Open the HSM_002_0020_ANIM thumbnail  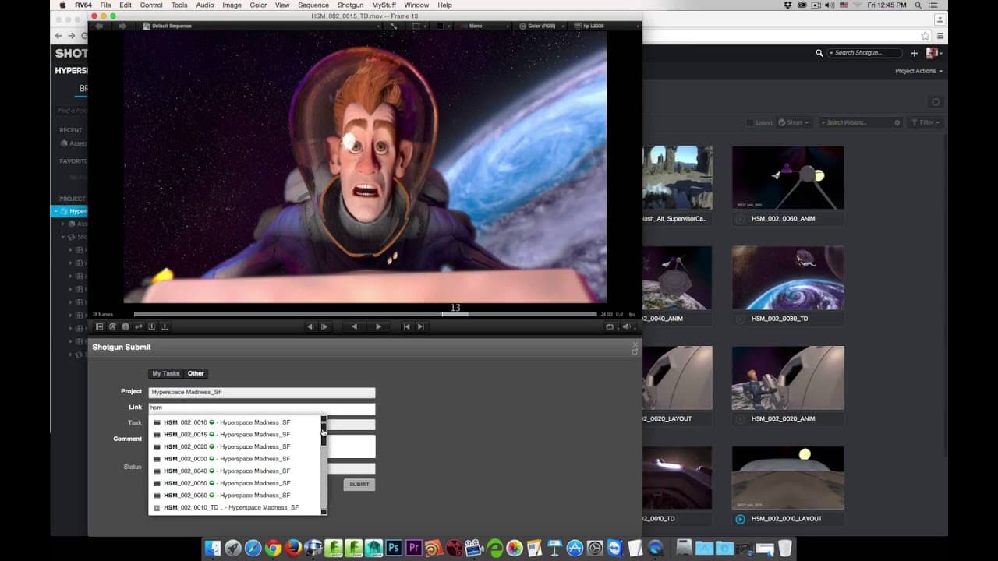coord(787,378)
